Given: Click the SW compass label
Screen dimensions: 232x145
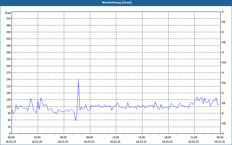Looking at the screenshot, I should click(x=224, y=83).
